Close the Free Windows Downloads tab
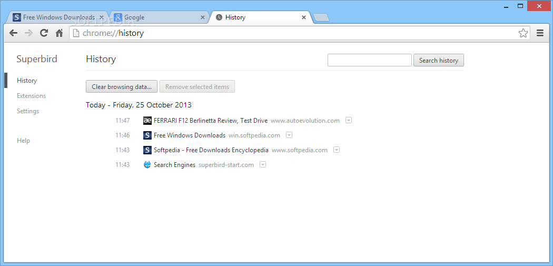Image resolution: width=553 pixels, height=266 pixels. click(102, 17)
